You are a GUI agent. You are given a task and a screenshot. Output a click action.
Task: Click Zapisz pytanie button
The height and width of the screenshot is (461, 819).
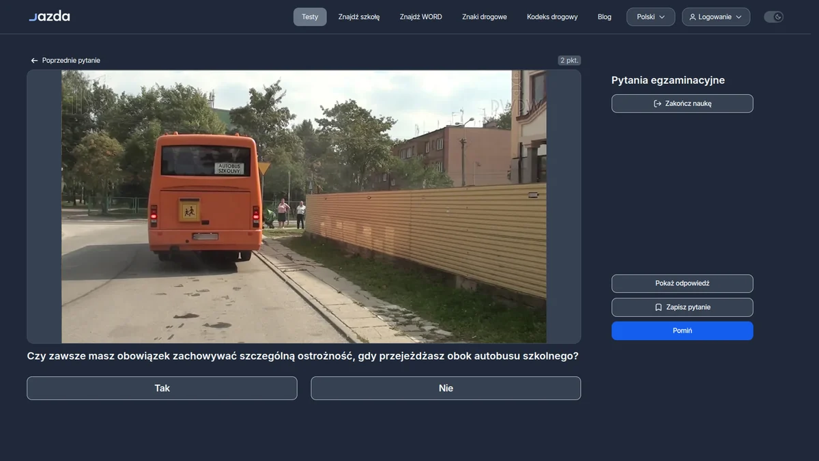(682, 307)
